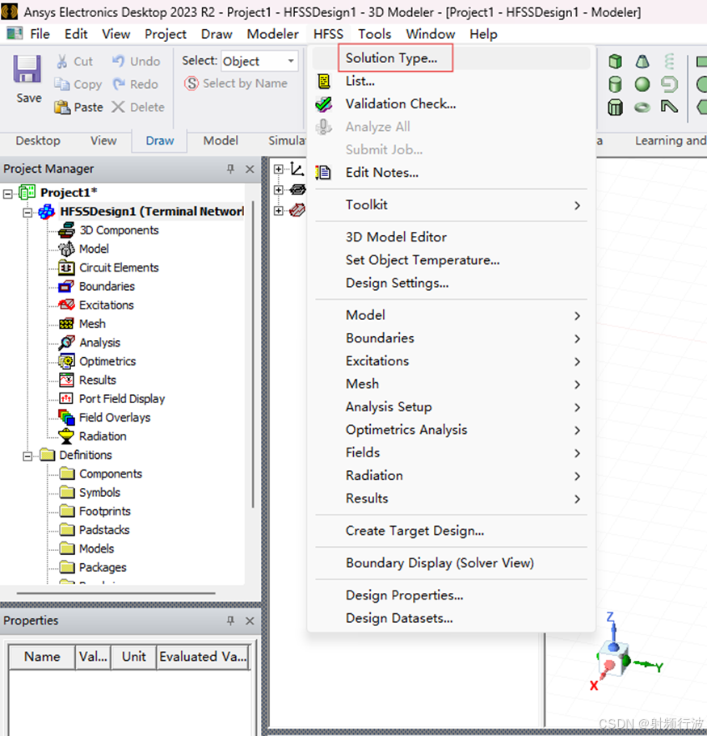Select the regular polyhedron tool
The image size is (707, 736).
click(615, 107)
